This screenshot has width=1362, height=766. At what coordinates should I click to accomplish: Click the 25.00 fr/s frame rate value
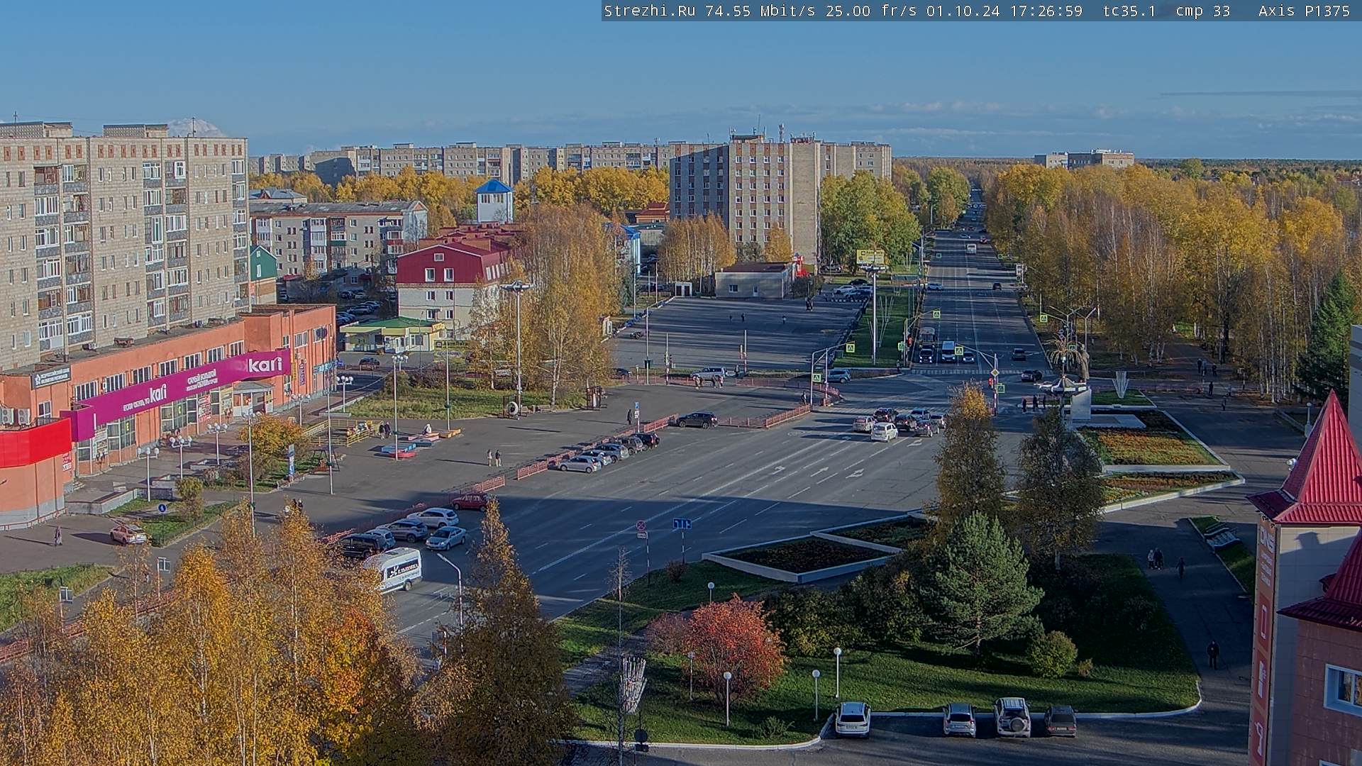click(870, 11)
